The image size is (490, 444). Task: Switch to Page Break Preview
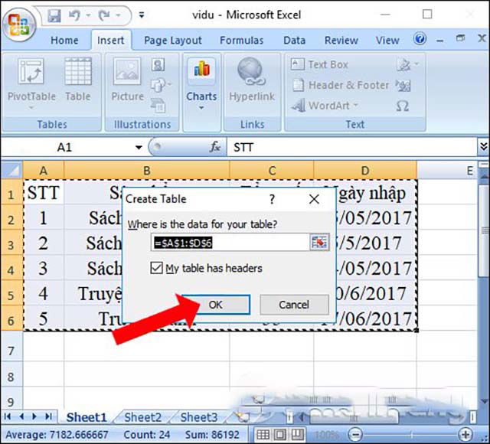click(297, 435)
